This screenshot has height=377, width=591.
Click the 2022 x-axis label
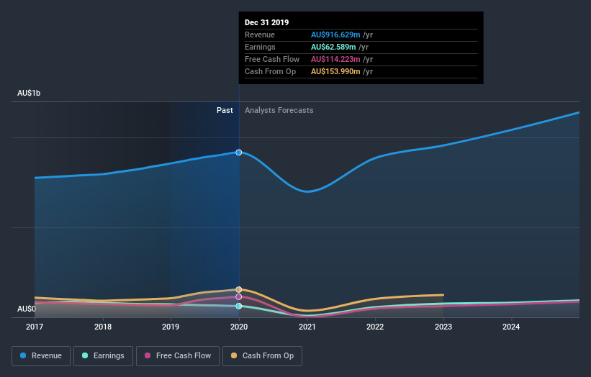tap(375, 327)
